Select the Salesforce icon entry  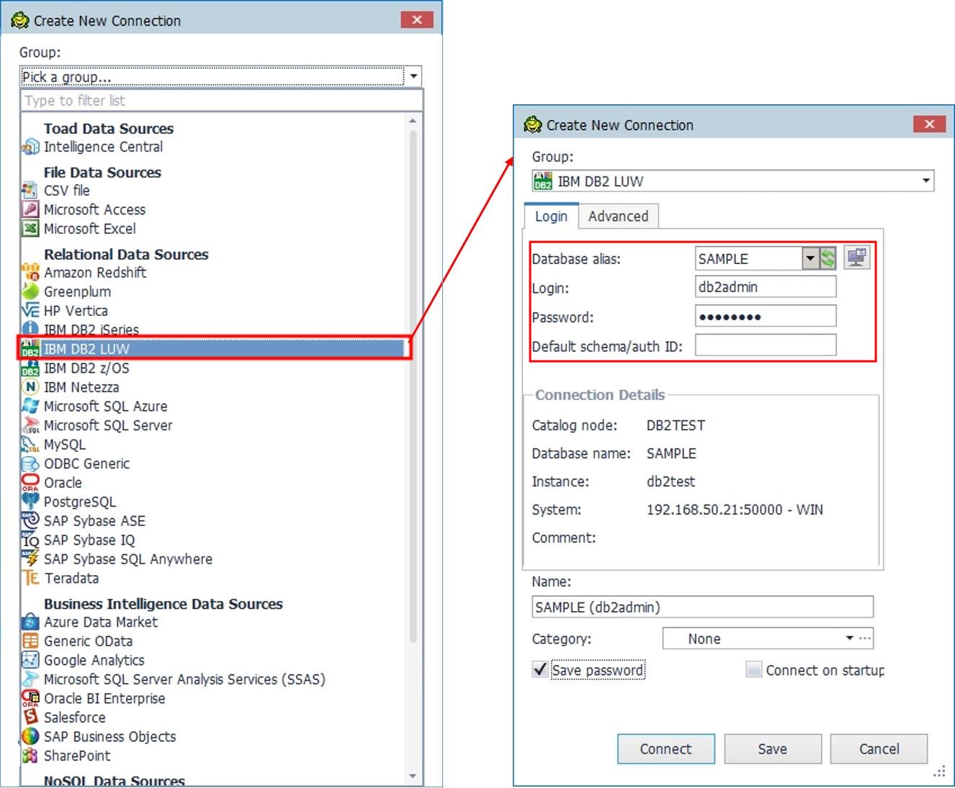pyautogui.click(x=30, y=717)
